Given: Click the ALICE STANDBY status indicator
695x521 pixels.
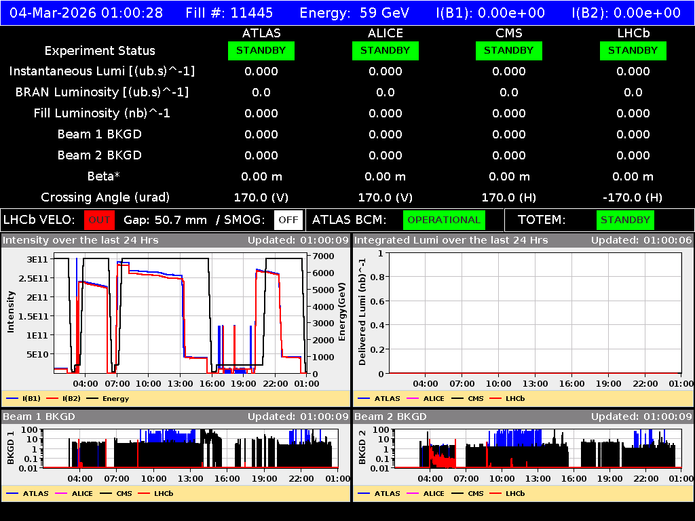Looking at the screenshot, I should pyautogui.click(x=385, y=50).
